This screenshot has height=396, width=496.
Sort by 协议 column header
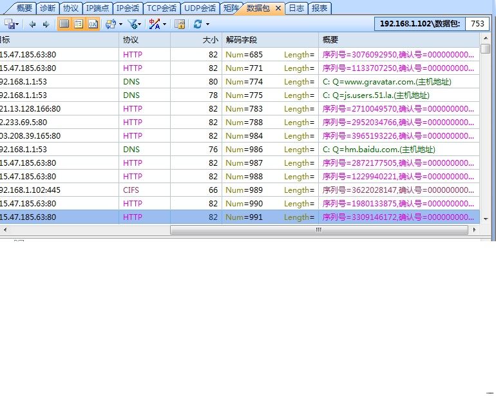[x=144, y=40]
